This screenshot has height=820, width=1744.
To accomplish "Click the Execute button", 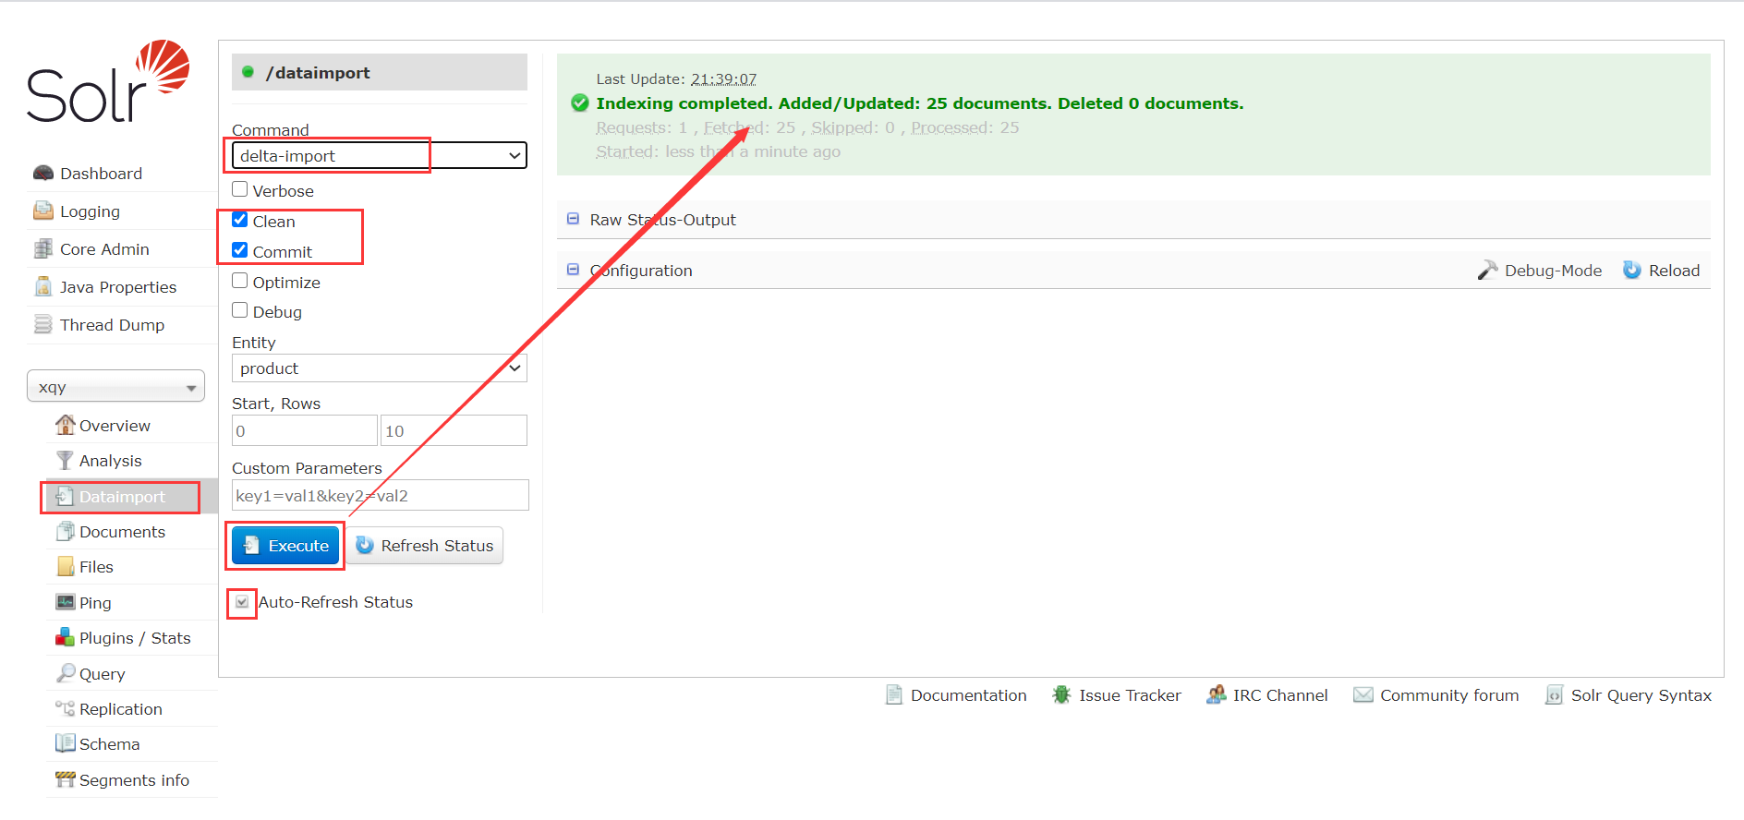I will click(285, 545).
